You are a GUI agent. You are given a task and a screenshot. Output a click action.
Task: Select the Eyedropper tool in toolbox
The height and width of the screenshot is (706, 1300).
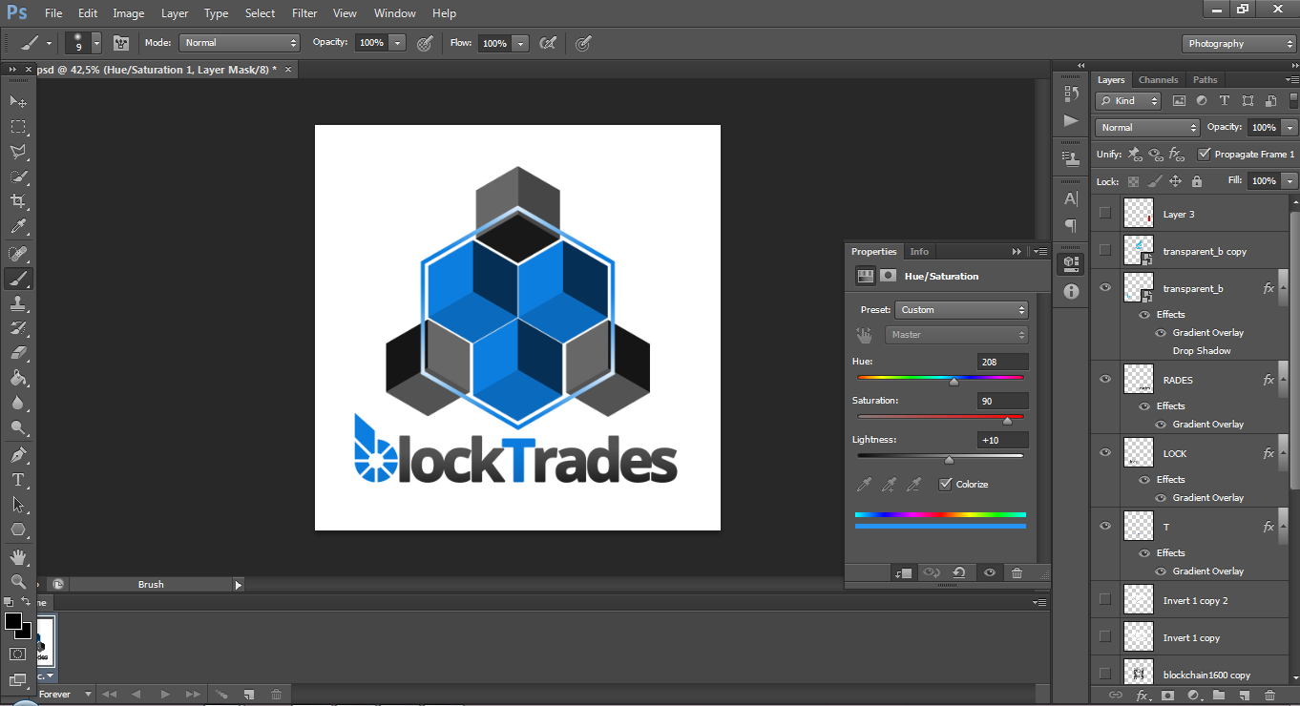tap(18, 227)
